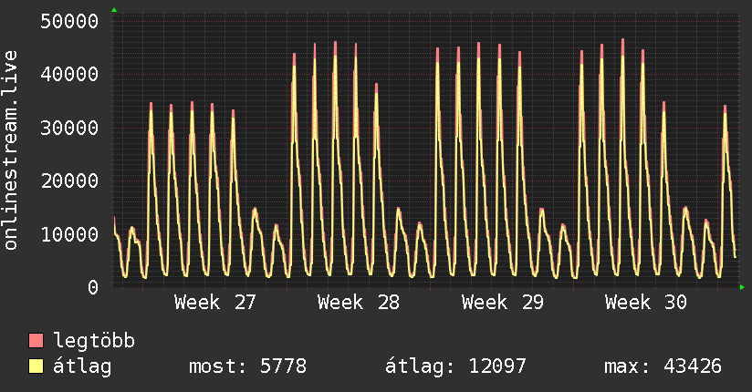Click the 30000 y-axis tick label
752x392 pixels.
click(69, 128)
